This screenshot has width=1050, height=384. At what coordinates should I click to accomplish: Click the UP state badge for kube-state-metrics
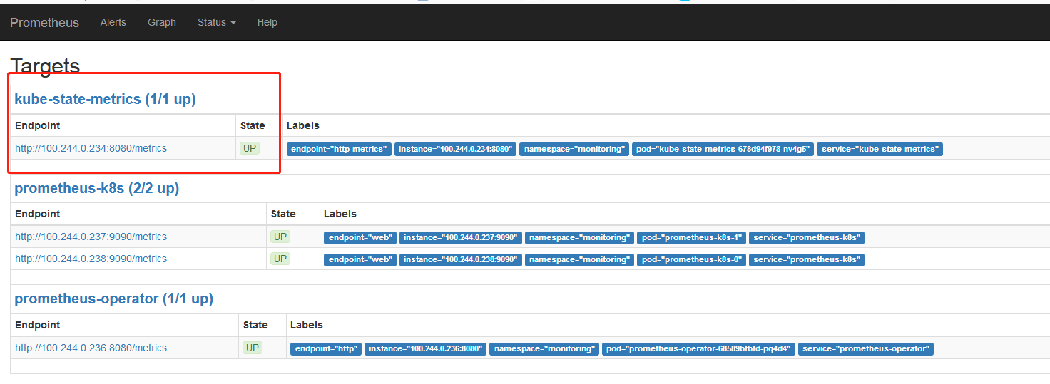pyautogui.click(x=249, y=148)
